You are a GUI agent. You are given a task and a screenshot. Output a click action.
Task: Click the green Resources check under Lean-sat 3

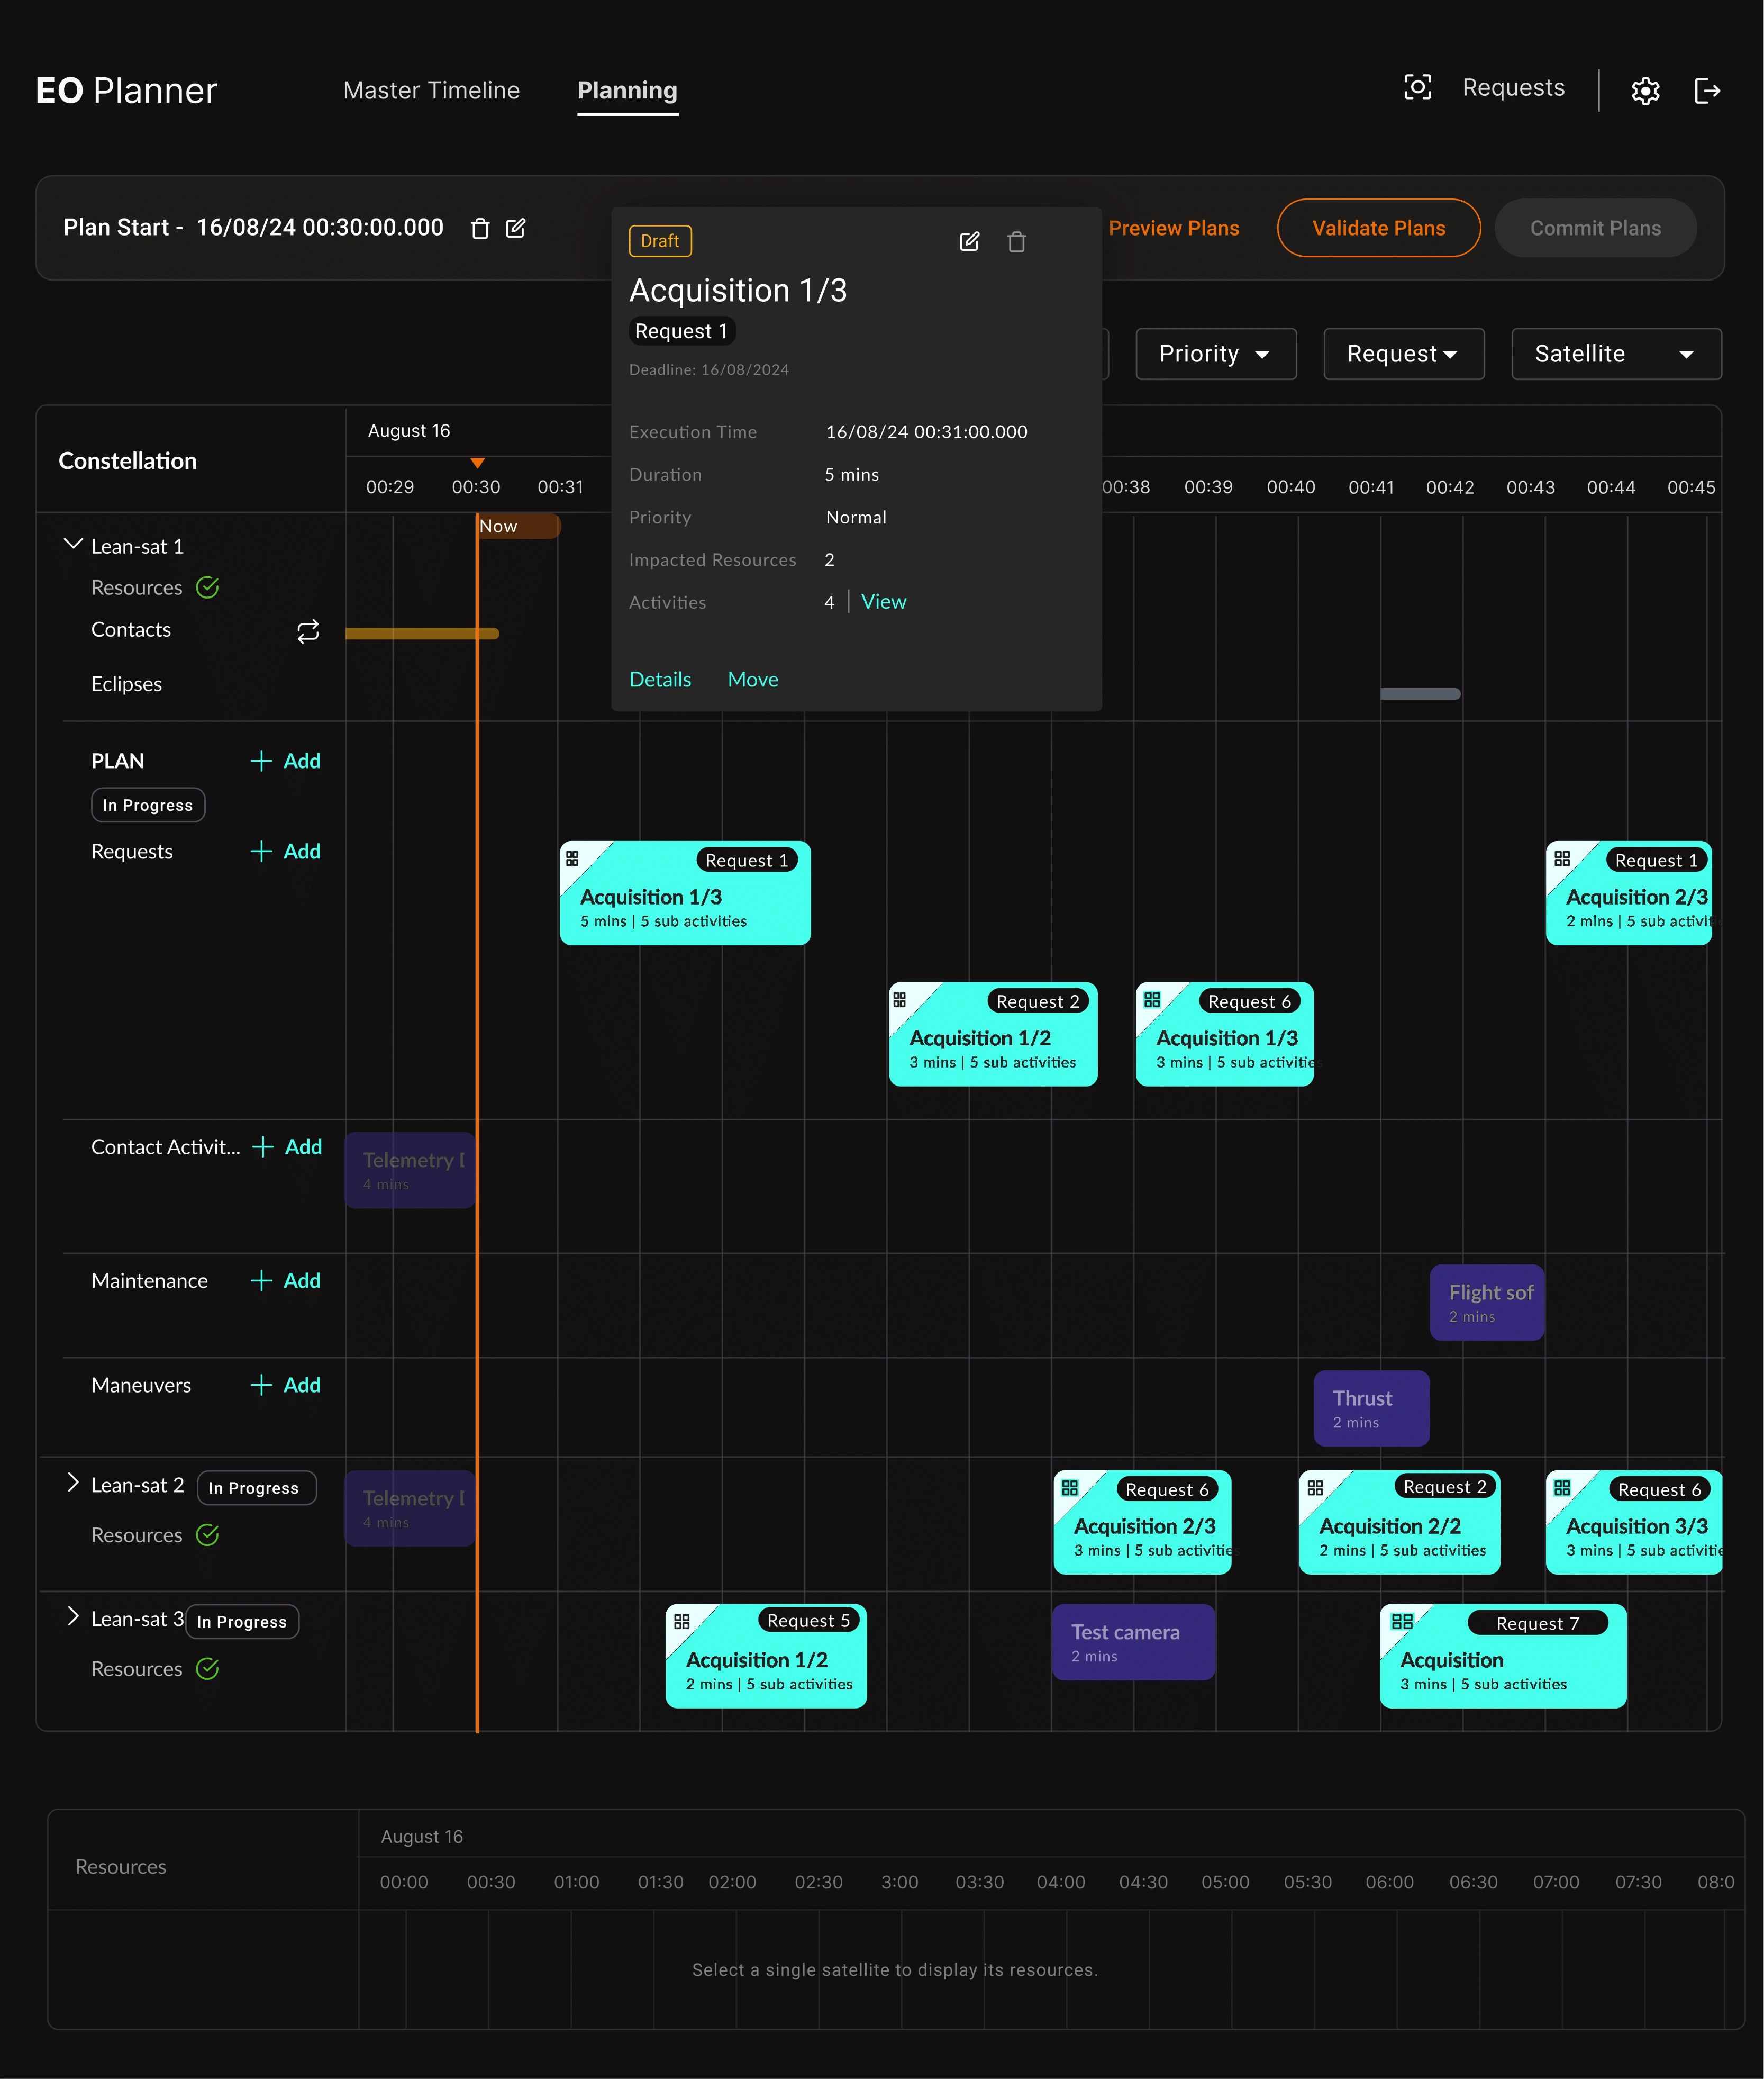208,1669
